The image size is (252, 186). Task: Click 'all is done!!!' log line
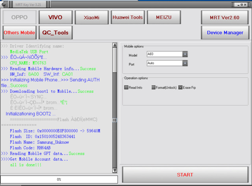pyautogui.click(x=26, y=165)
